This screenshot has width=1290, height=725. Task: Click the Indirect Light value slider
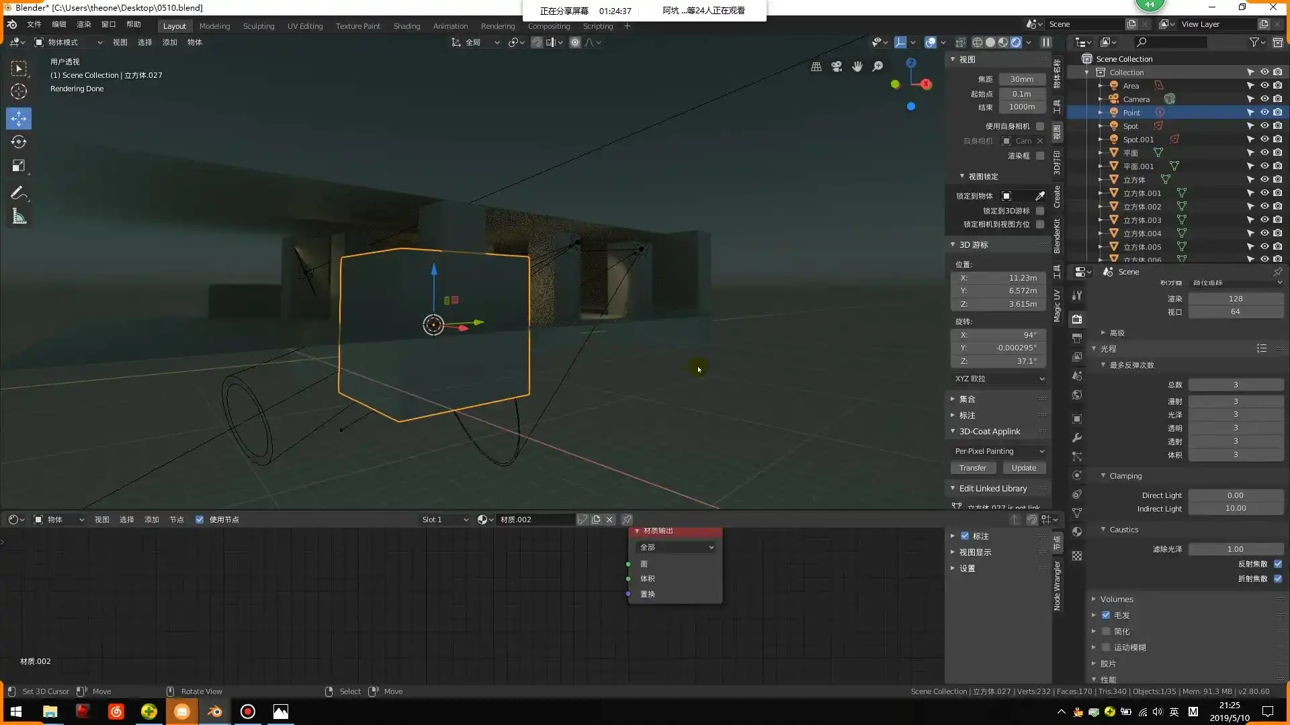pyautogui.click(x=1235, y=509)
